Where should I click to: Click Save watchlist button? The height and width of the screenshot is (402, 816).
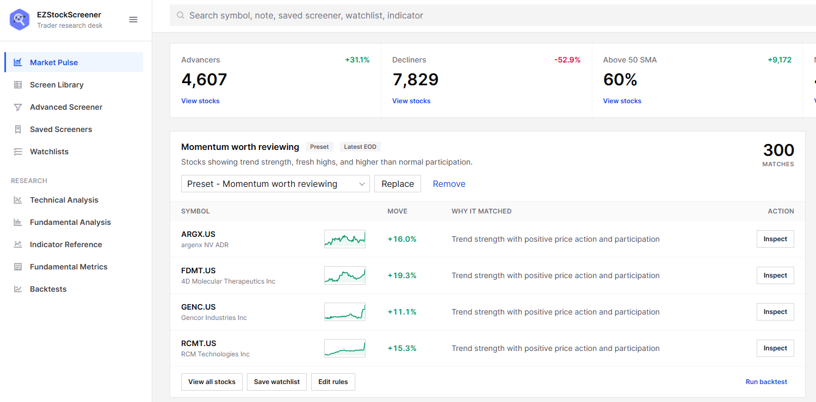coord(277,382)
